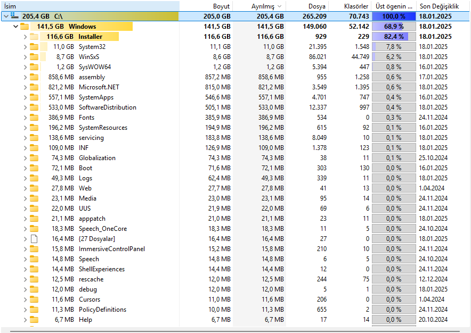Image resolution: width=471 pixels, height=333 pixels.
Task: Click the WinSxS folder icon
Action: (34, 57)
